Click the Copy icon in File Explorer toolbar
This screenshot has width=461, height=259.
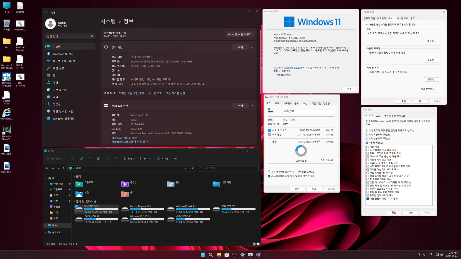point(81,159)
